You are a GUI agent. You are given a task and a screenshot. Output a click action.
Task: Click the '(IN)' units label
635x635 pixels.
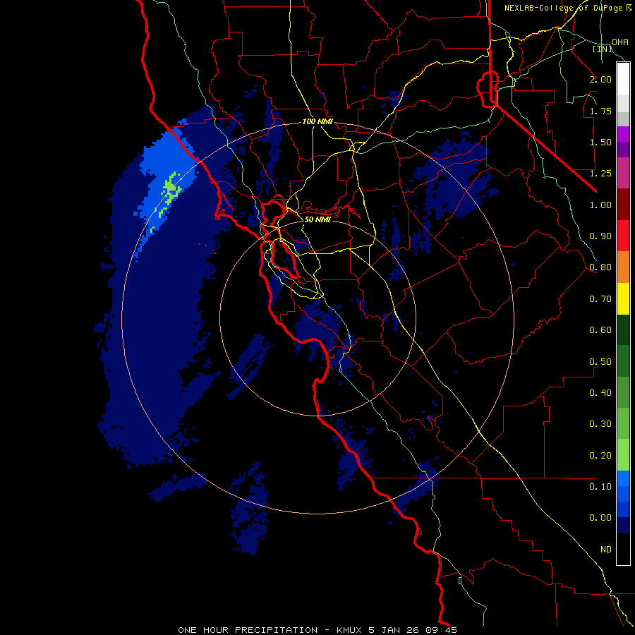tap(603, 49)
